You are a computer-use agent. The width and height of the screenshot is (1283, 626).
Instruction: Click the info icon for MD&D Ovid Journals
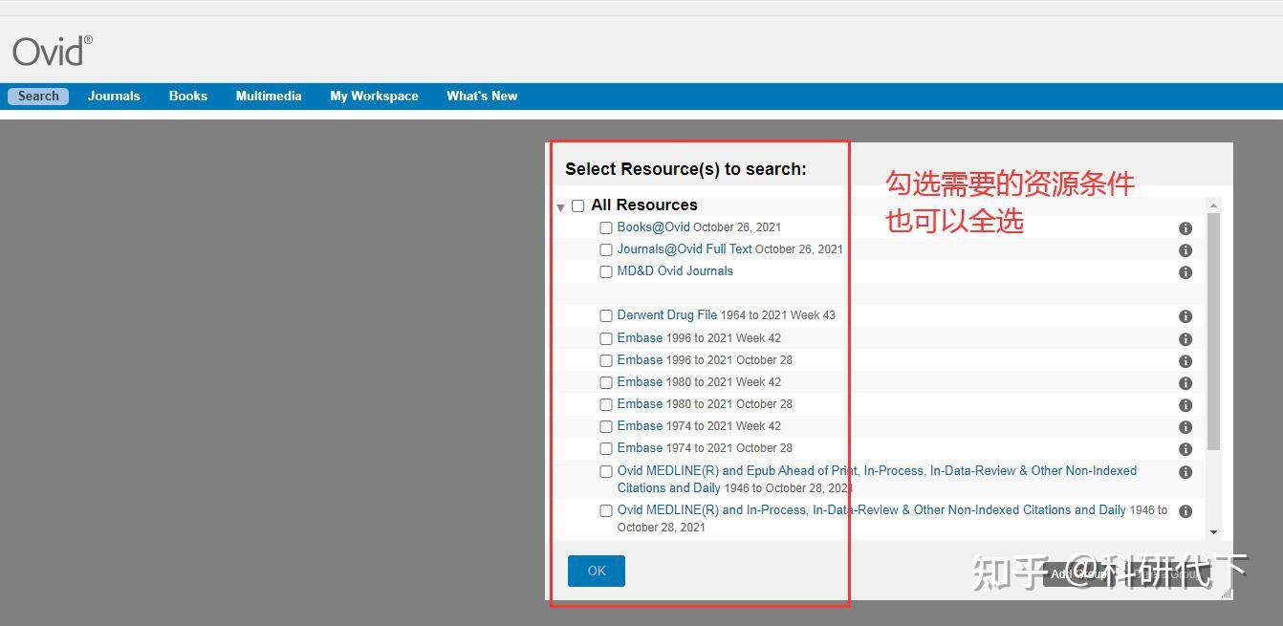click(x=1185, y=271)
